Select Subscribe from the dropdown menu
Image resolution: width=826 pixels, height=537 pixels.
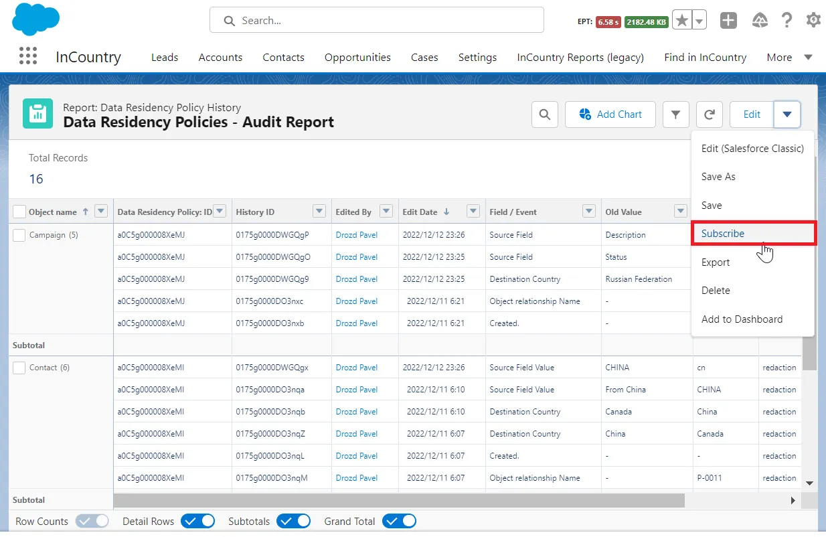[x=723, y=234]
